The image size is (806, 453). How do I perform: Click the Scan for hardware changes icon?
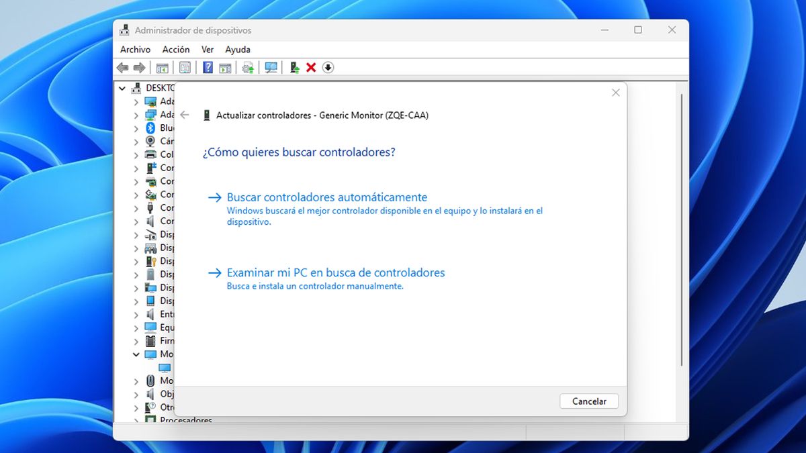[271, 67]
